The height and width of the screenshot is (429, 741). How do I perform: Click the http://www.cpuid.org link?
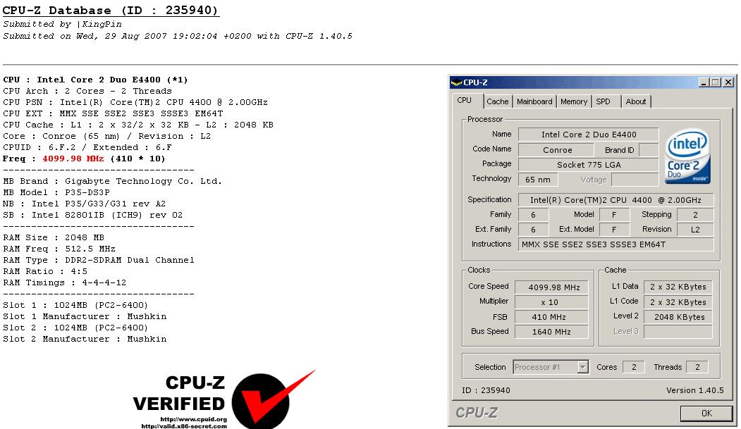click(x=194, y=419)
